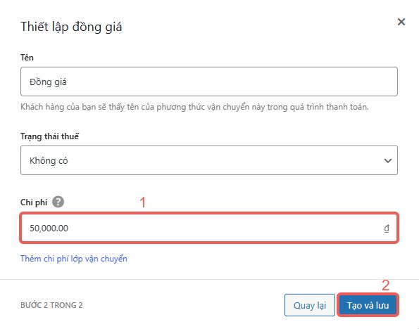Open the Thêm chi phí lớp vận chuyển link
Screen dimensions: 419x329
(x=74, y=259)
